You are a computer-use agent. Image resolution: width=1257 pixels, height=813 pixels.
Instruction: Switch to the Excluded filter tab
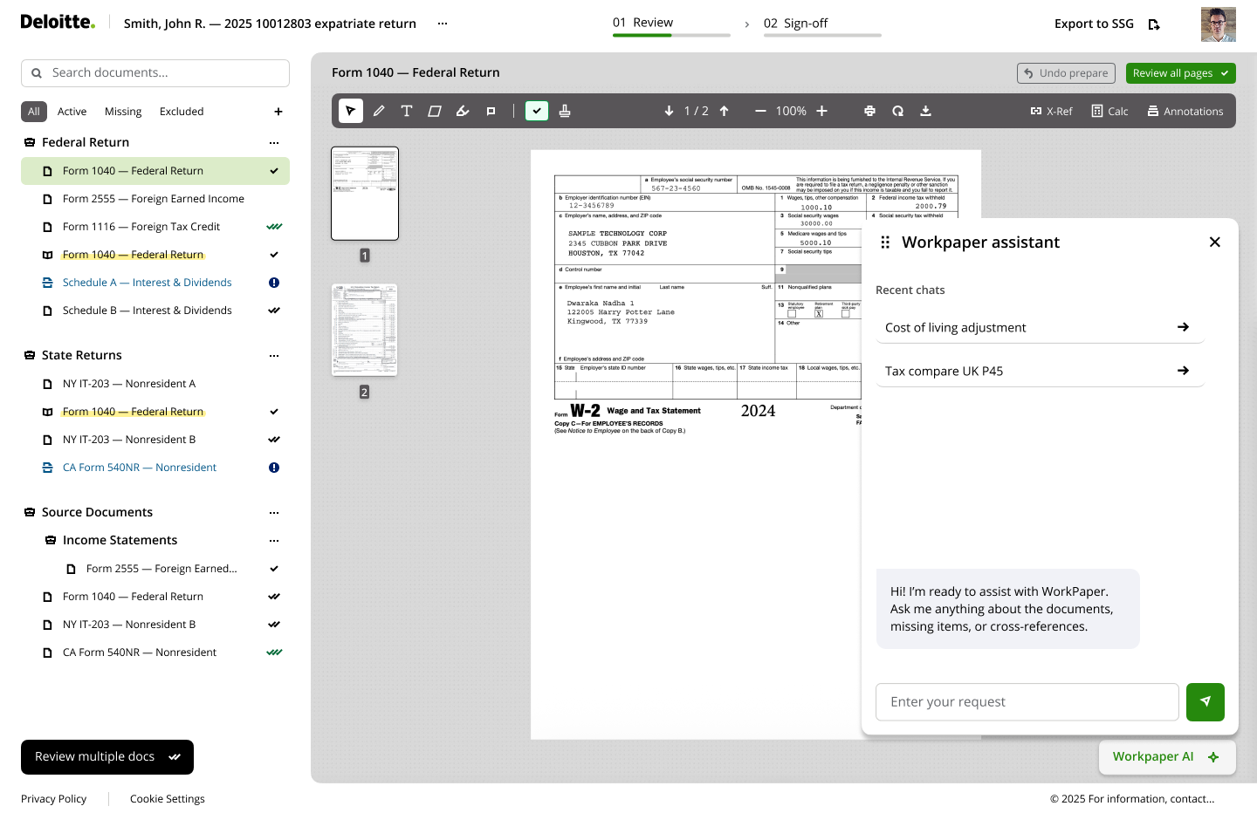[x=182, y=112]
